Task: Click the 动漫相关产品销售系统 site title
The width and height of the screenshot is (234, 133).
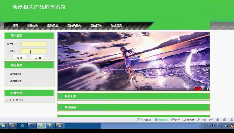Action: pos(39,7)
